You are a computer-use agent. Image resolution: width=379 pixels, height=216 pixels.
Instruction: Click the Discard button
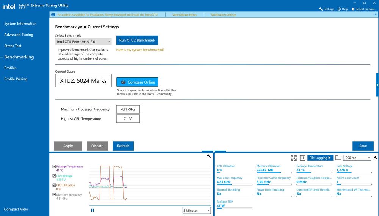97,146
